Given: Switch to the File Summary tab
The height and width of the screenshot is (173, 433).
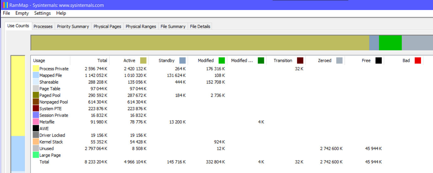Looking at the screenshot, I should coord(173,27).
